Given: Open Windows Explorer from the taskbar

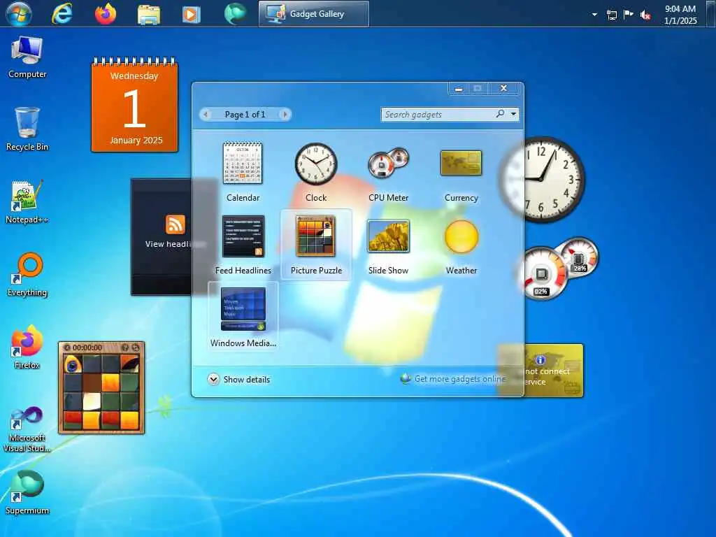Looking at the screenshot, I should pos(149,14).
